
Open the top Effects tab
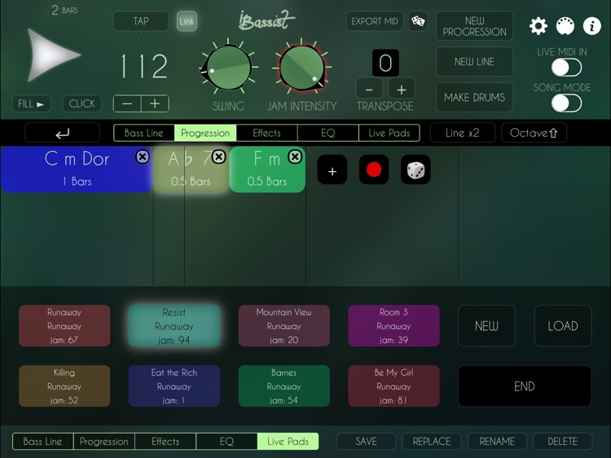tap(266, 133)
